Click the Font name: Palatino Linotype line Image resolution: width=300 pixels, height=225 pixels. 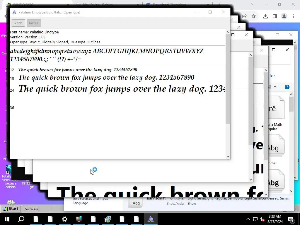(x=35, y=32)
